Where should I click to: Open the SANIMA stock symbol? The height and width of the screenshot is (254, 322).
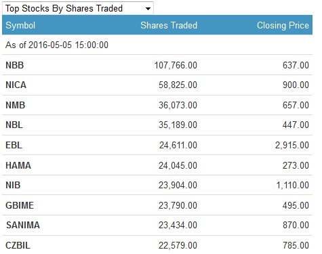pos(23,225)
